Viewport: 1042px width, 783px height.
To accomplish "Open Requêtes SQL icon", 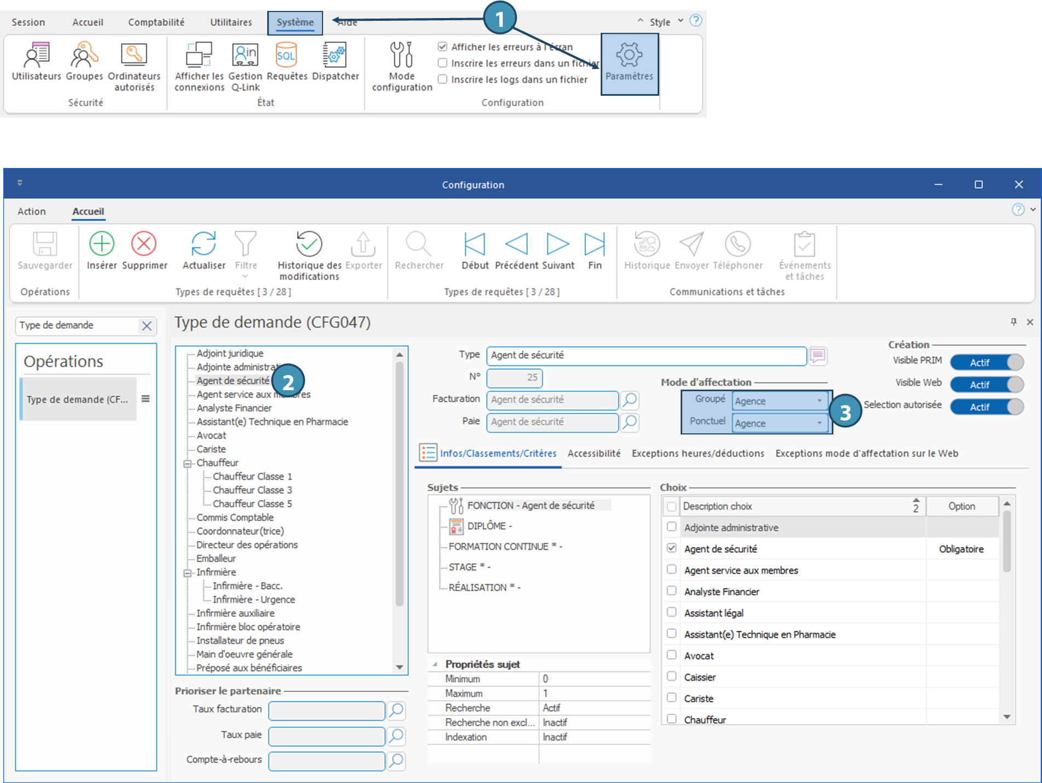I will (286, 56).
